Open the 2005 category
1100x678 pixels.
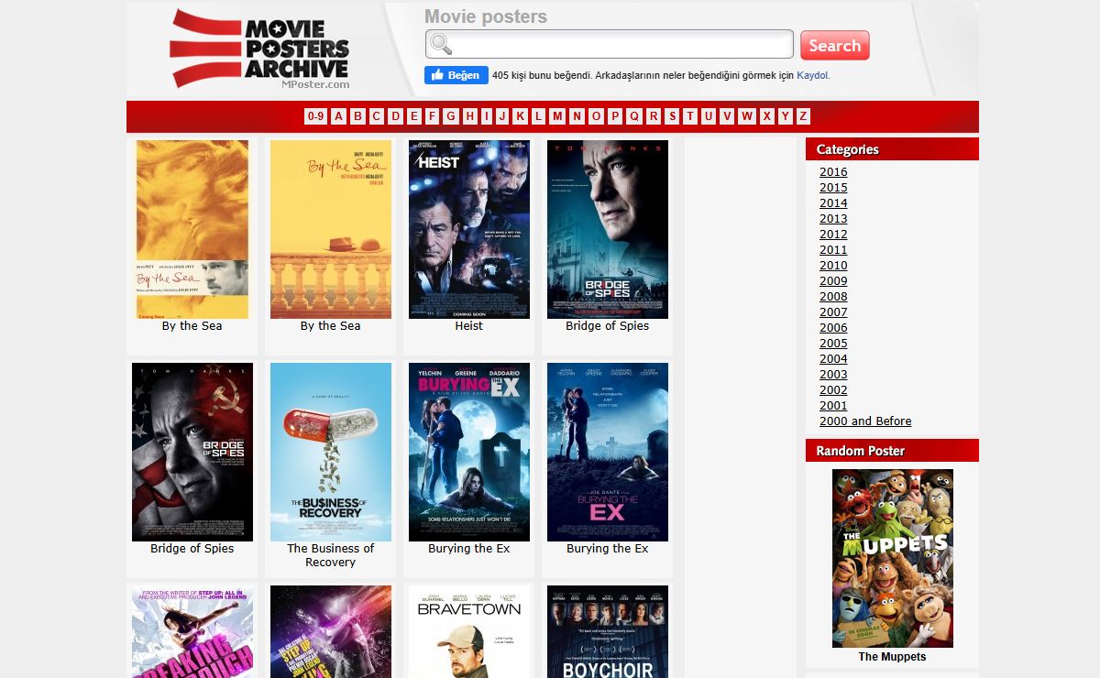[833, 344]
